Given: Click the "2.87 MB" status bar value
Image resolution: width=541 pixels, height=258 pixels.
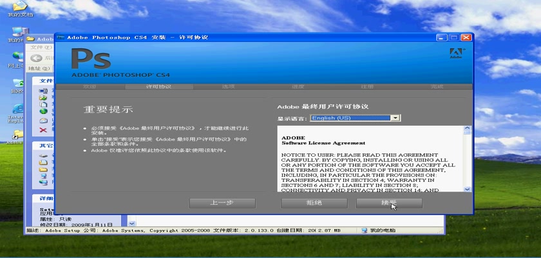Looking at the screenshot, I should 330,230.
